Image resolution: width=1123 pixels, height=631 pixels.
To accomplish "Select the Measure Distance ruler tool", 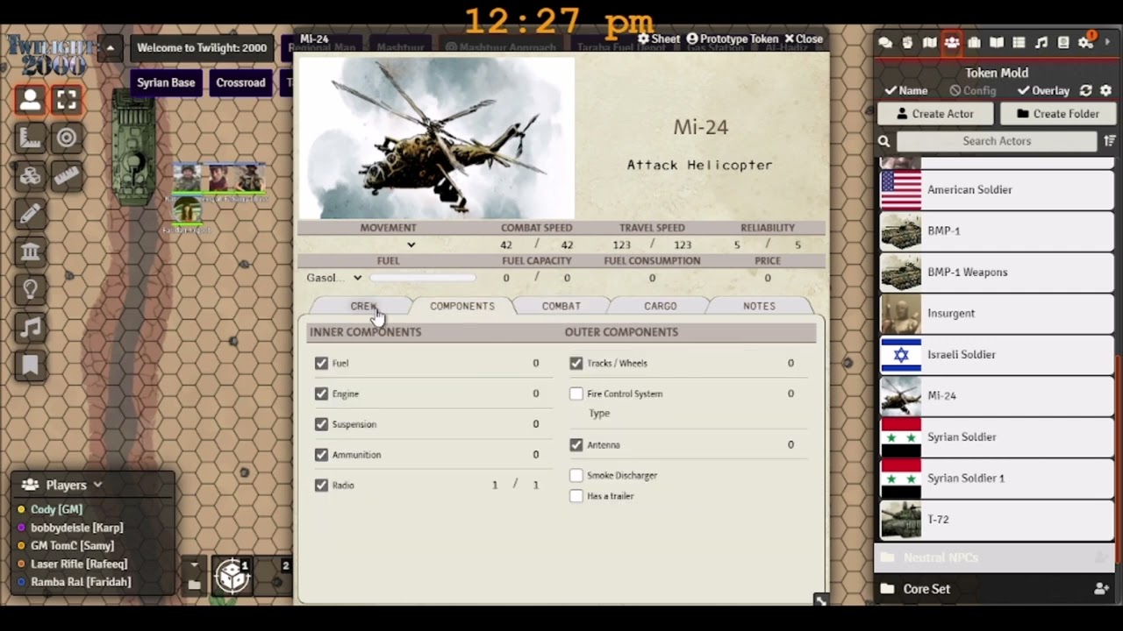I will pyautogui.click(x=67, y=175).
